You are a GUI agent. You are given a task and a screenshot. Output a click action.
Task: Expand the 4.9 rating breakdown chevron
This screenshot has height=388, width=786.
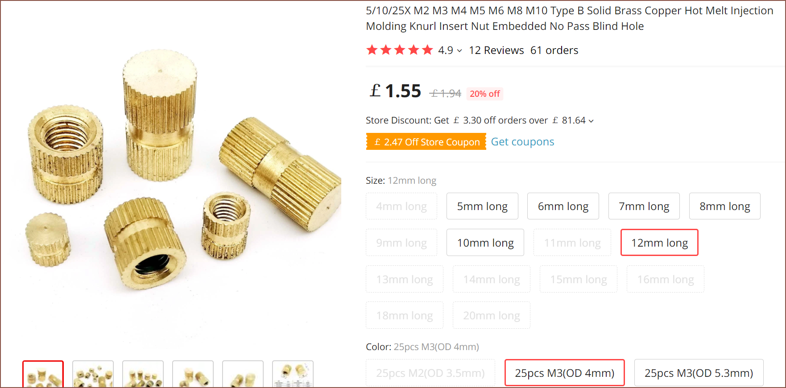459,51
